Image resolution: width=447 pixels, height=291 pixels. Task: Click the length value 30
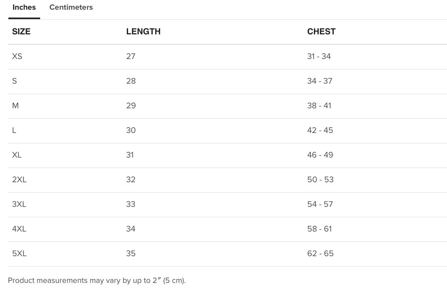point(131,130)
